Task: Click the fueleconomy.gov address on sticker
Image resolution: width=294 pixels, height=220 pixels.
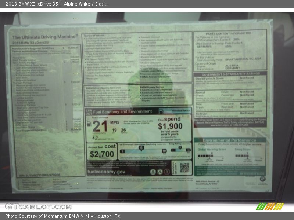Action: [x=106, y=172]
